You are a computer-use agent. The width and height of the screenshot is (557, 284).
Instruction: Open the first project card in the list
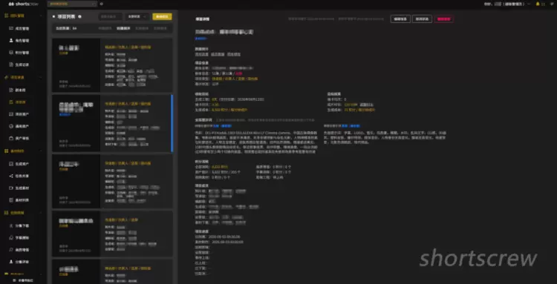pyautogui.click(x=112, y=65)
